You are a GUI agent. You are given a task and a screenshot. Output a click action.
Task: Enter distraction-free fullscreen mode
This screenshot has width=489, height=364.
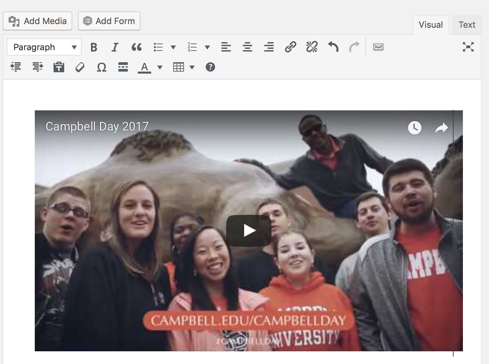(468, 47)
